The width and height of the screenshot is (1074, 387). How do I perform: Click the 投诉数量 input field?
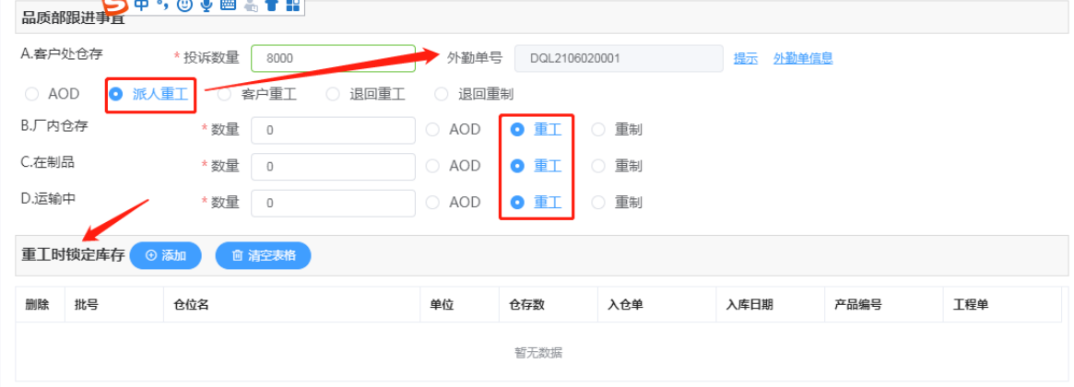(334, 58)
